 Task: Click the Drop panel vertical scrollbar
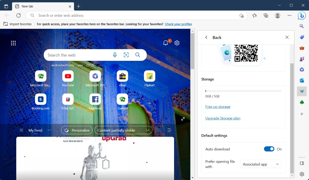pos(292,118)
